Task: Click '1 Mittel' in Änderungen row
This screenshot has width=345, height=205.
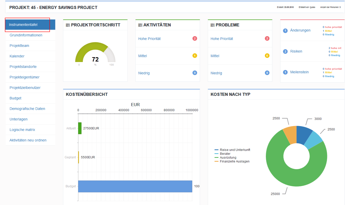Action: pos(327,31)
